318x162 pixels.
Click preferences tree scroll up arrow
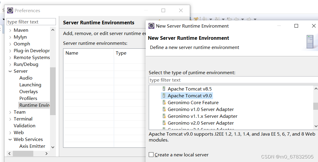(x=53, y=30)
